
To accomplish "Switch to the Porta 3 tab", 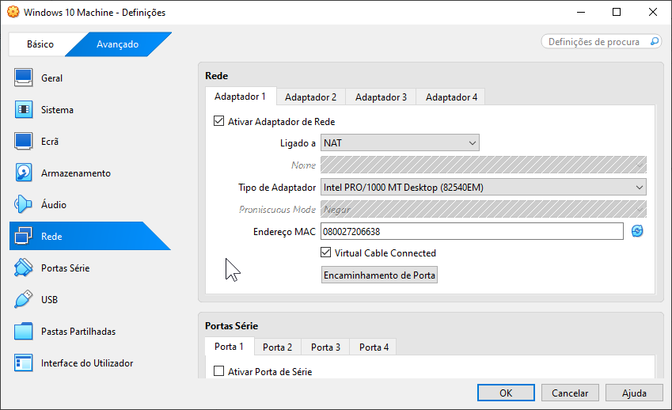I will coord(325,347).
